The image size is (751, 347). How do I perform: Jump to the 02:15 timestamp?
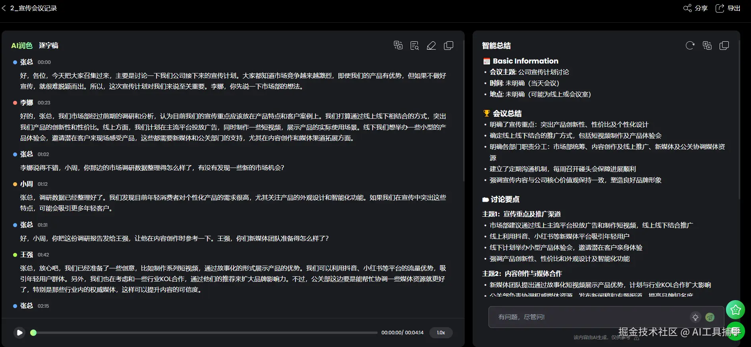click(43, 306)
